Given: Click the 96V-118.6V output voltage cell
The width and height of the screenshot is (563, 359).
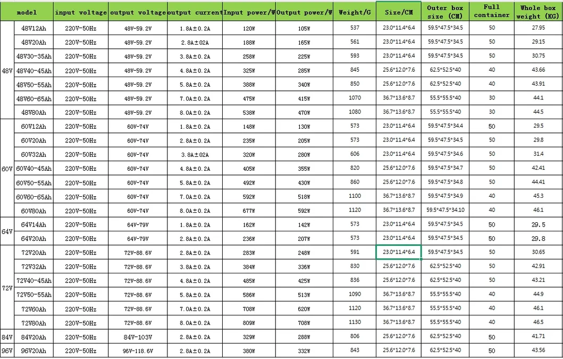Looking at the screenshot, I should pyautogui.click(x=138, y=351).
